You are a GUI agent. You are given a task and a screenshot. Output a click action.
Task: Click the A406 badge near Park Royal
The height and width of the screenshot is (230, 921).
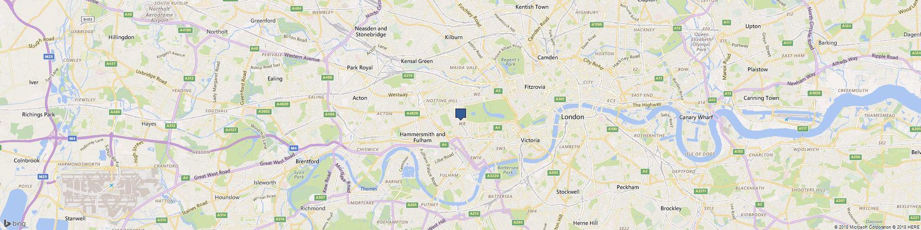pos(327,78)
